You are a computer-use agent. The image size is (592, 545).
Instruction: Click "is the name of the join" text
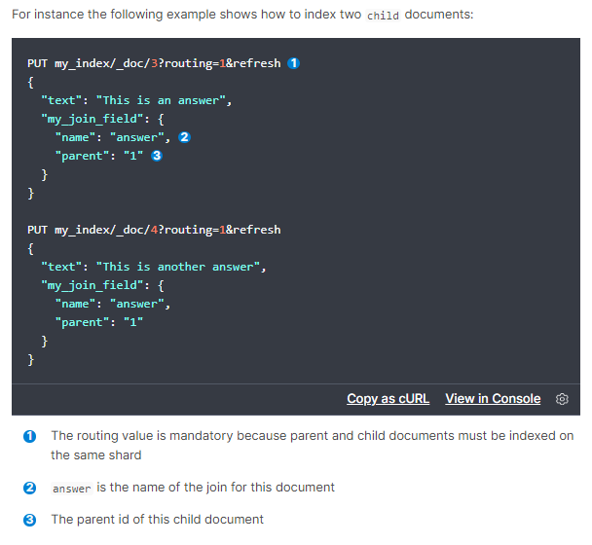point(215,488)
